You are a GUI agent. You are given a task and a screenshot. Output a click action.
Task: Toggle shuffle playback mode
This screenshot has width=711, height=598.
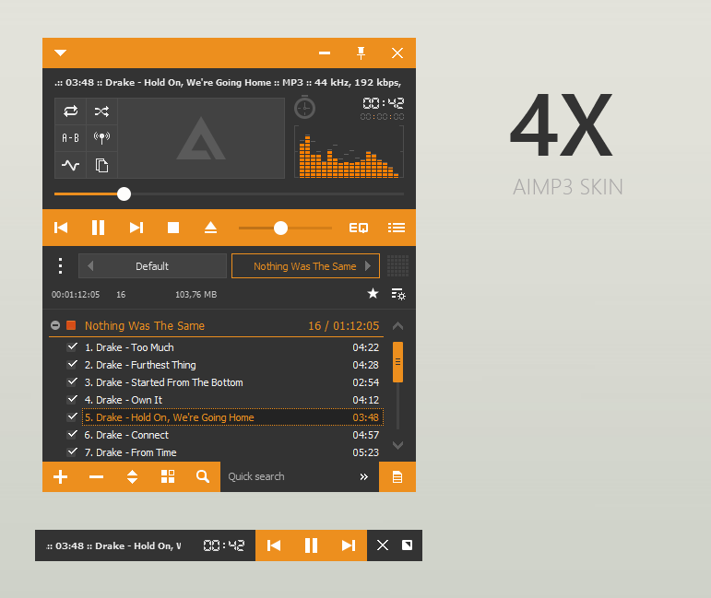click(x=101, y=111)
